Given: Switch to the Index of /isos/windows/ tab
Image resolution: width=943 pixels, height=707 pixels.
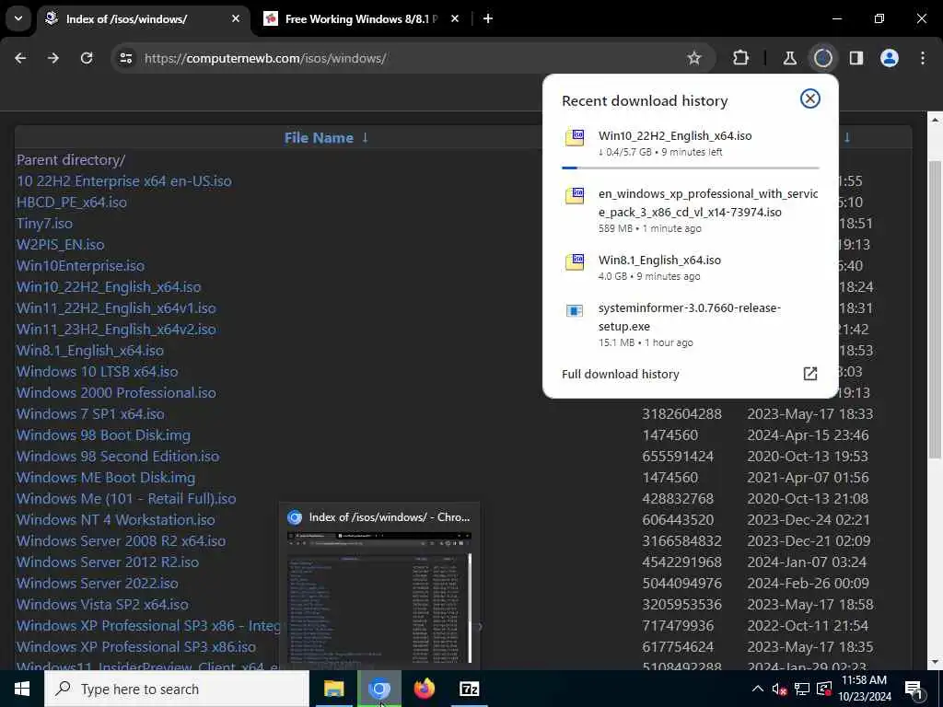Looking at the screenshot, I should click(x=143, y=19).
